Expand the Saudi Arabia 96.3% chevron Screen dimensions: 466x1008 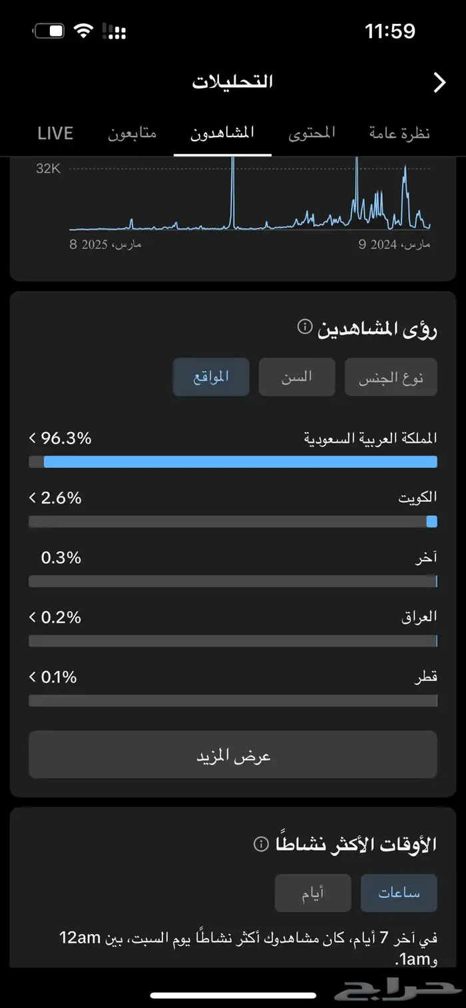(33, 438)
